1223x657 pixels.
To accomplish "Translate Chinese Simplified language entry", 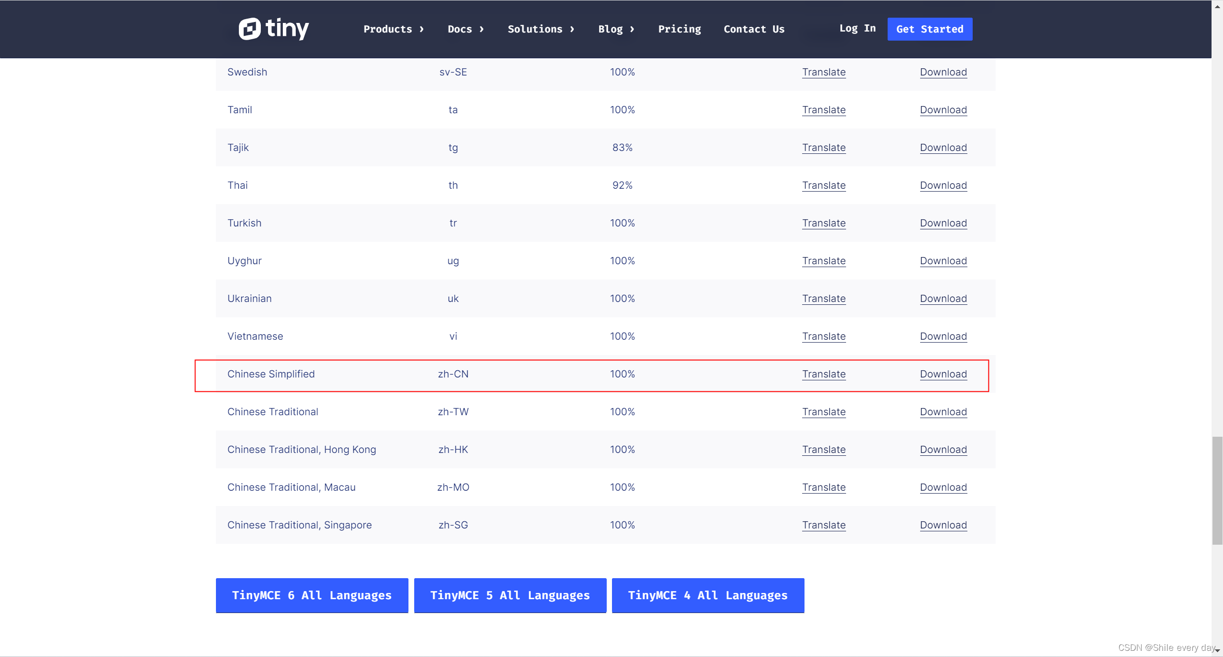I will click(824, 374).
